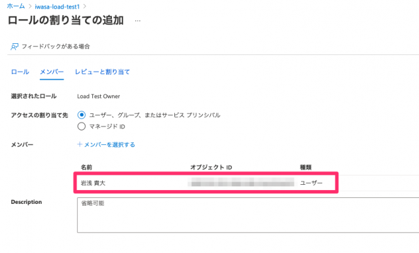The height and width of the screenshot is (253, 419).
Task: Sort by 種類 column header
Action: coord(306,167)
